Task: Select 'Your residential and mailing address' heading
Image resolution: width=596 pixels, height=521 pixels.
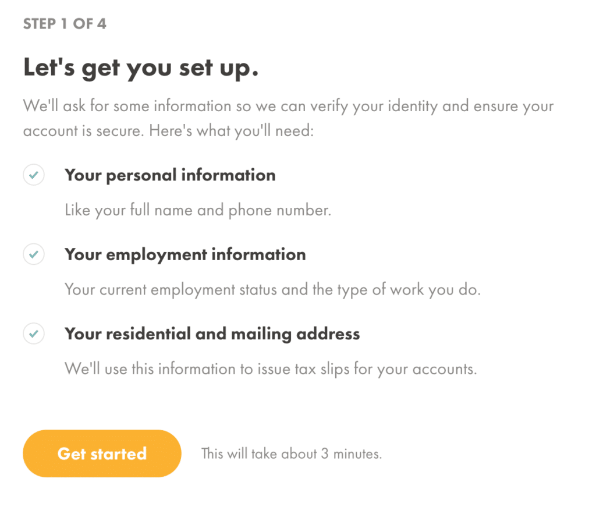Action: (212, 334)
